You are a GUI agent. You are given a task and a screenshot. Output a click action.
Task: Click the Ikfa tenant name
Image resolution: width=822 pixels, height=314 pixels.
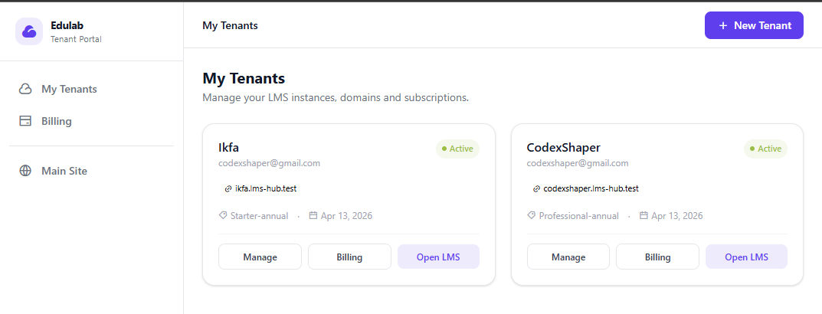tap(229, 147)
